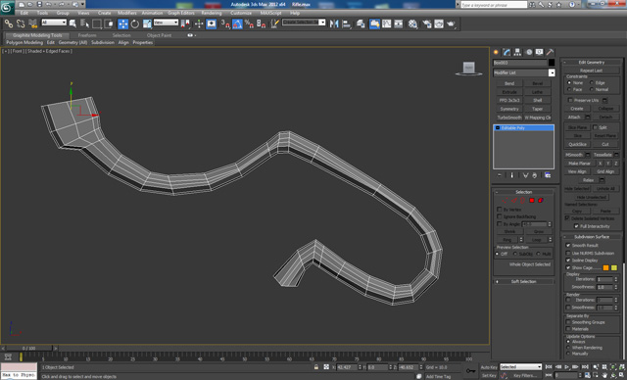Select the Face constraint radio button
The width and height of the screenshot is (627, 380).
(569, 89)
